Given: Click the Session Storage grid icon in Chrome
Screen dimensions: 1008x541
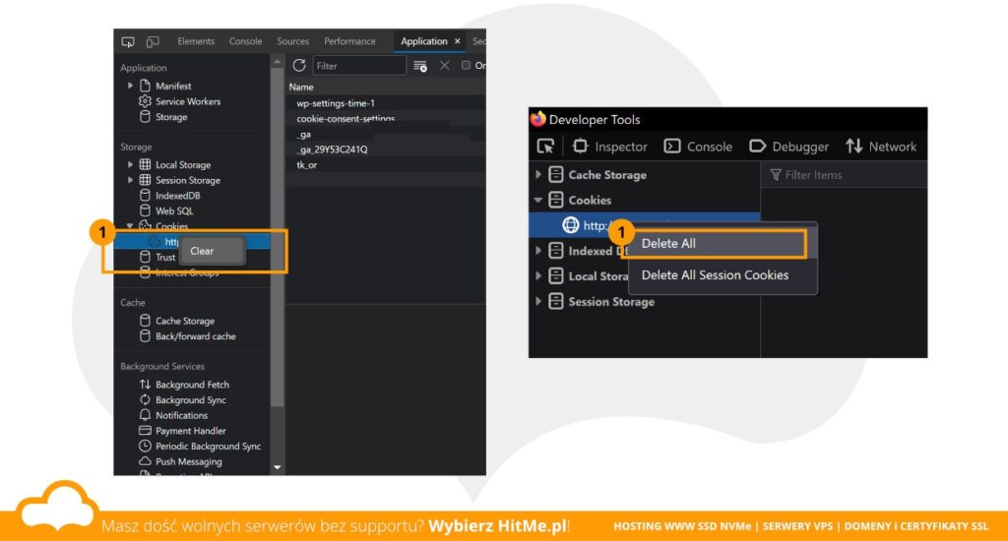Looking at the screenshot, I should tap(146, 180).
